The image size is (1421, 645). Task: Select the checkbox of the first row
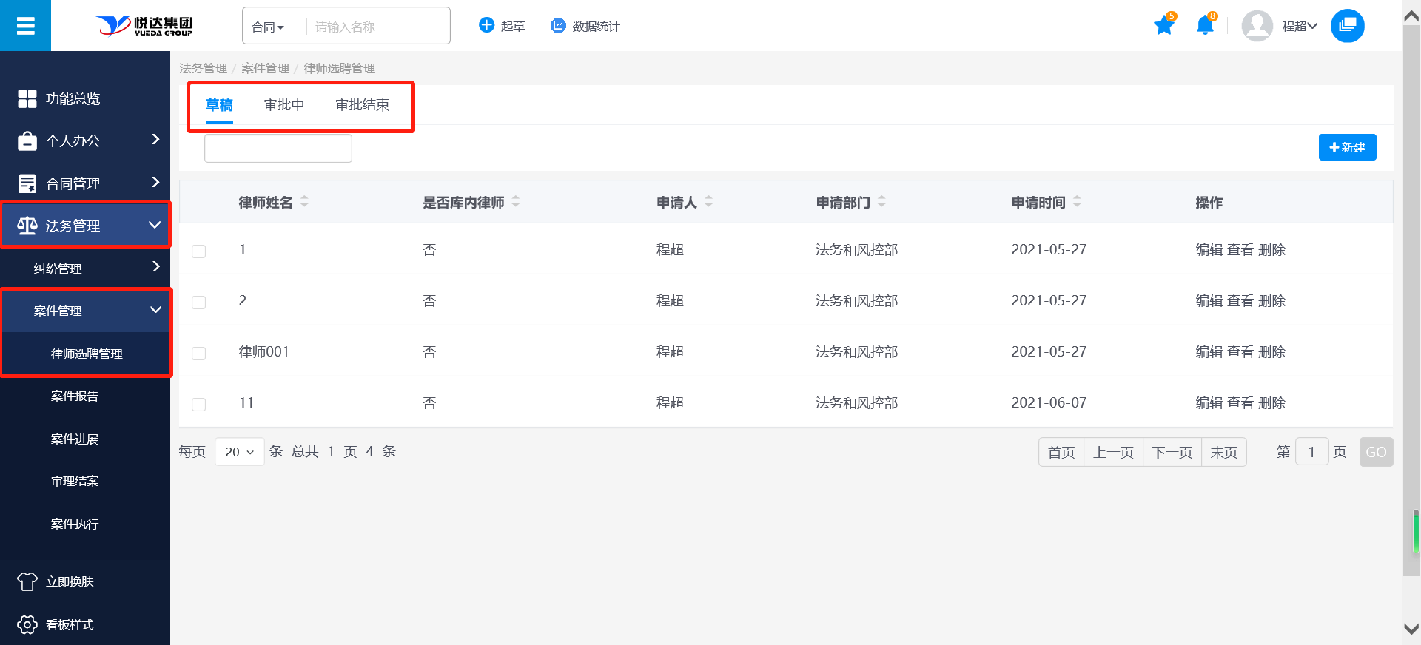(x=198, y=251)
